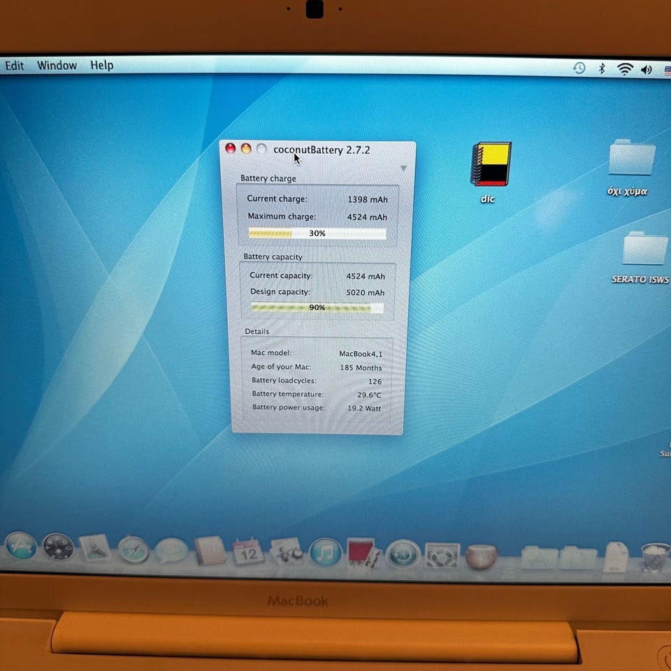
Task: Open iChat speech bubble in Dock
Action: 172,550
